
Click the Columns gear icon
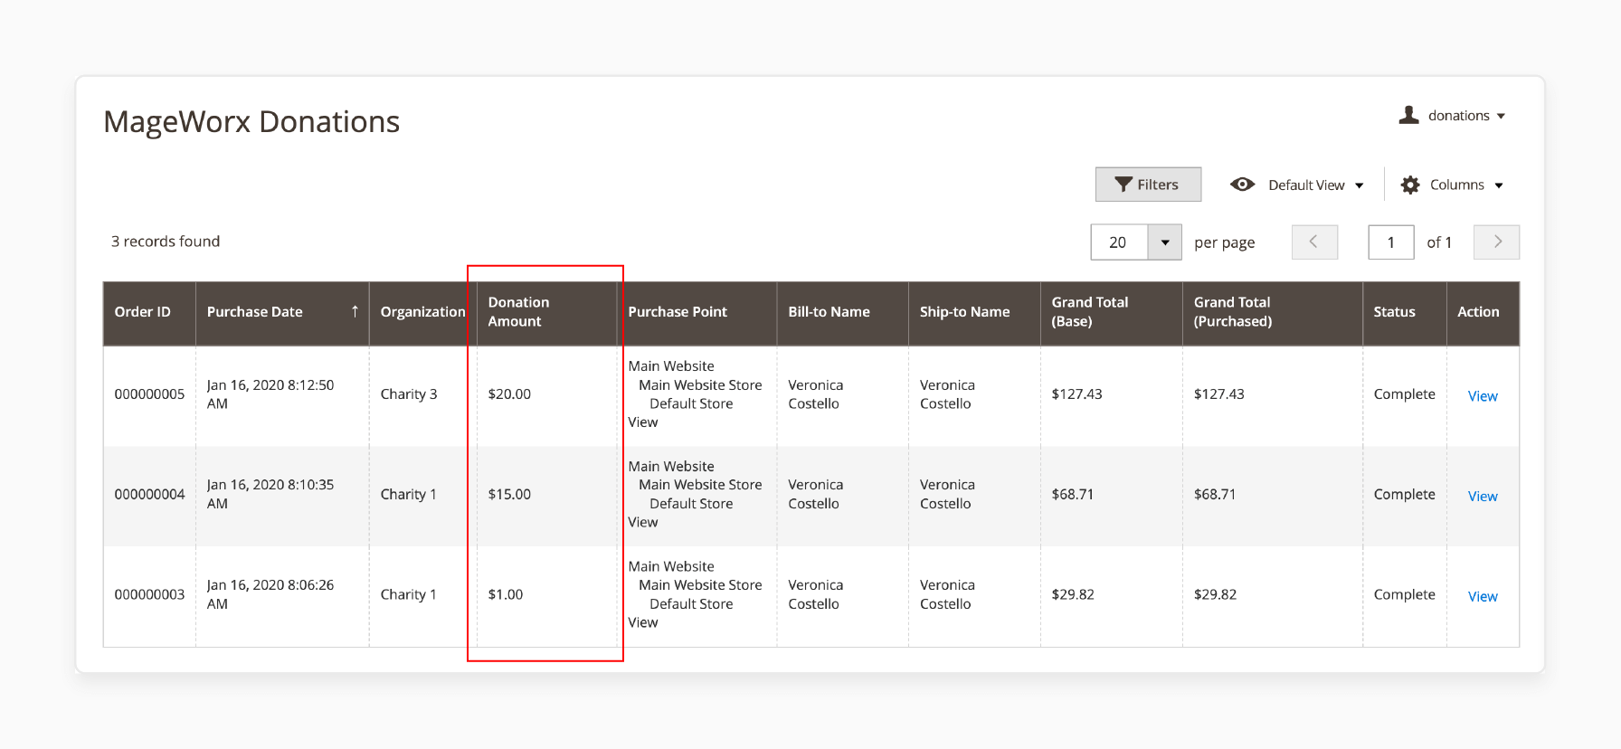[x=1410, y=185]
